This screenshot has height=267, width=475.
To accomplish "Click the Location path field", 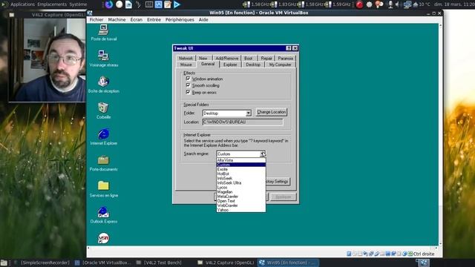I will click(x=243, y=122).
